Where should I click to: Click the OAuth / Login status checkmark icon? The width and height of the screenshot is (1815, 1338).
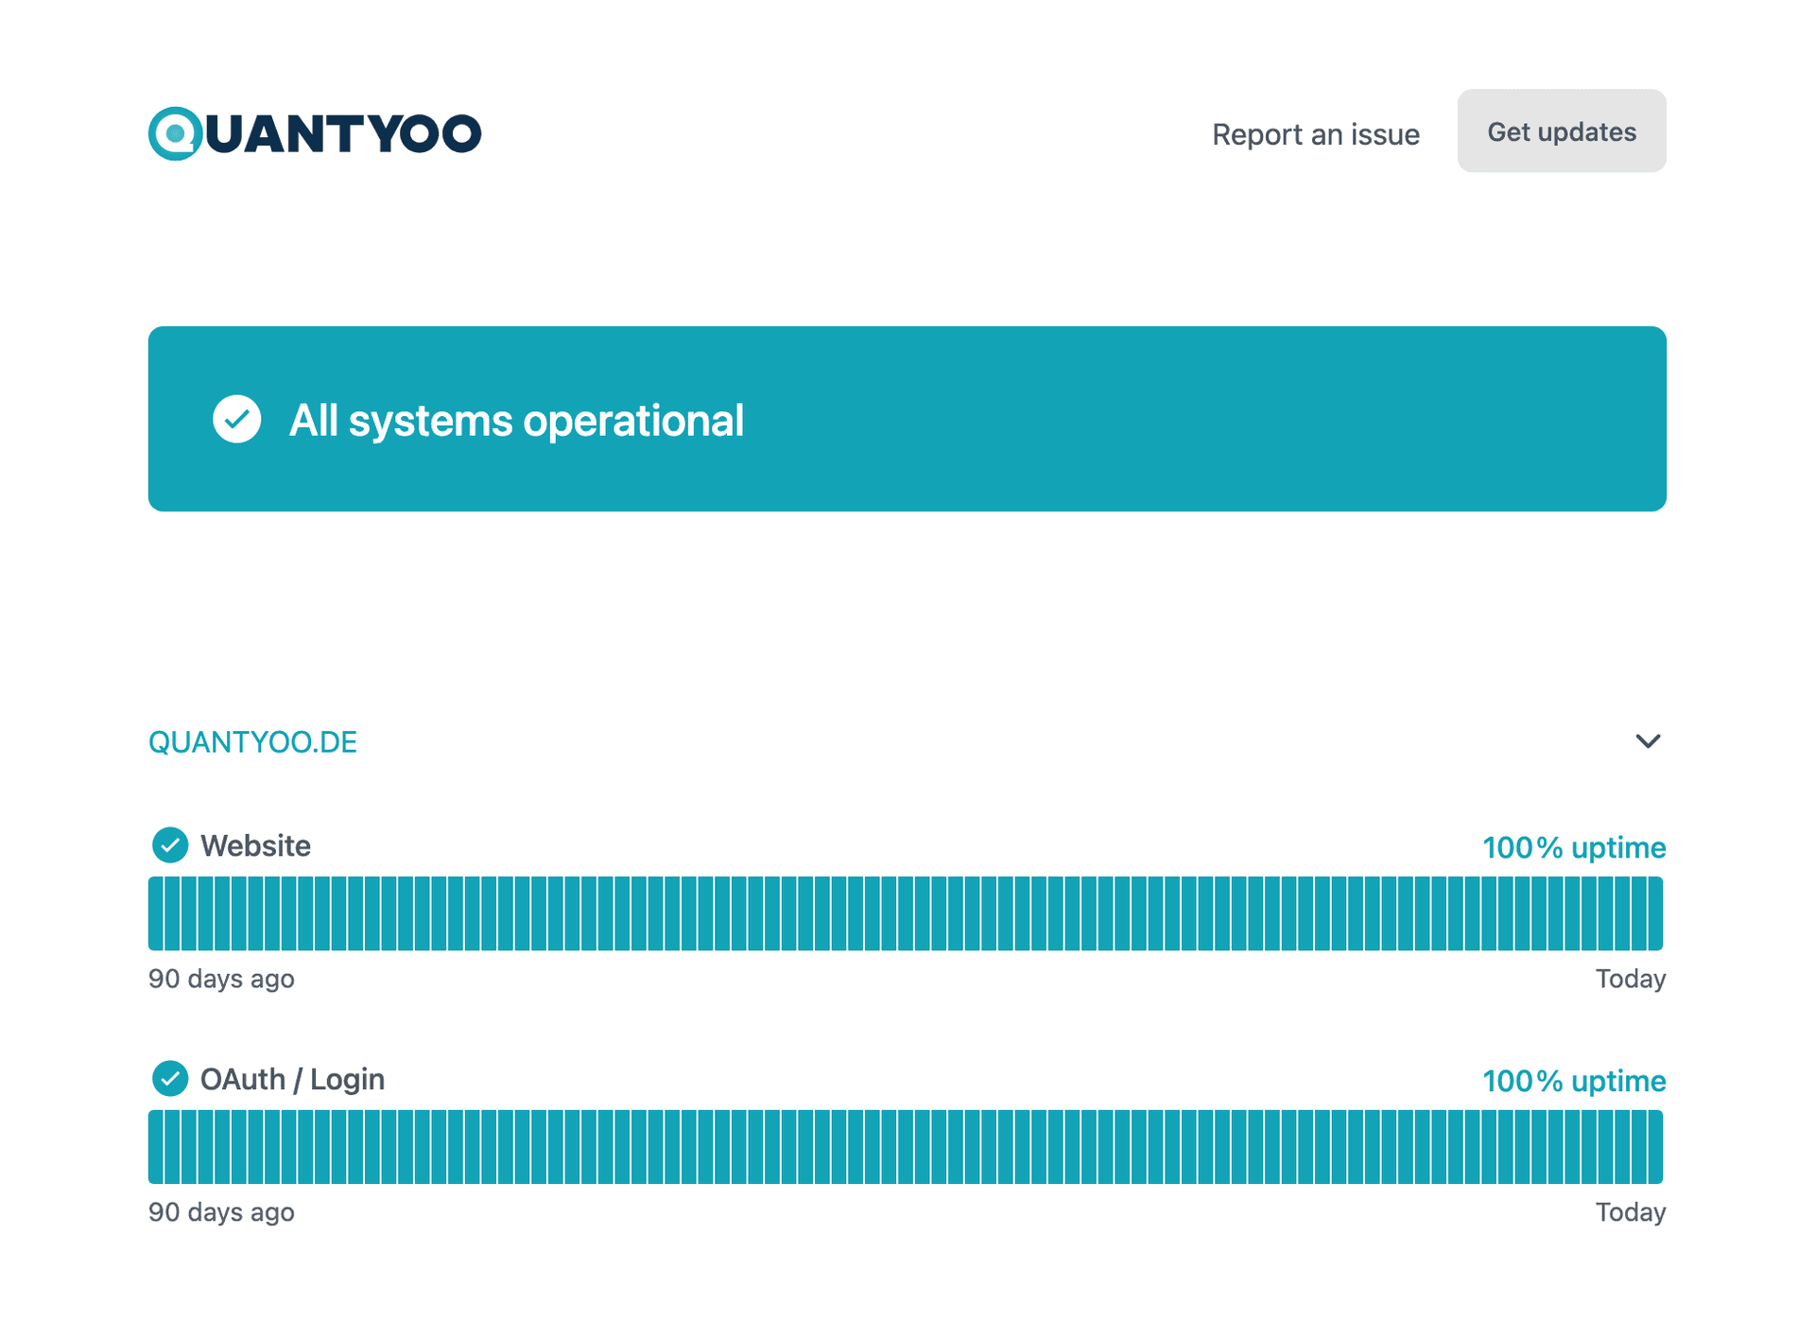tap(170, 1079)
